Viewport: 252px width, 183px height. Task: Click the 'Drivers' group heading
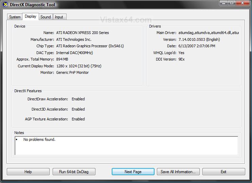pyautogui.click(x=155, y=26)
